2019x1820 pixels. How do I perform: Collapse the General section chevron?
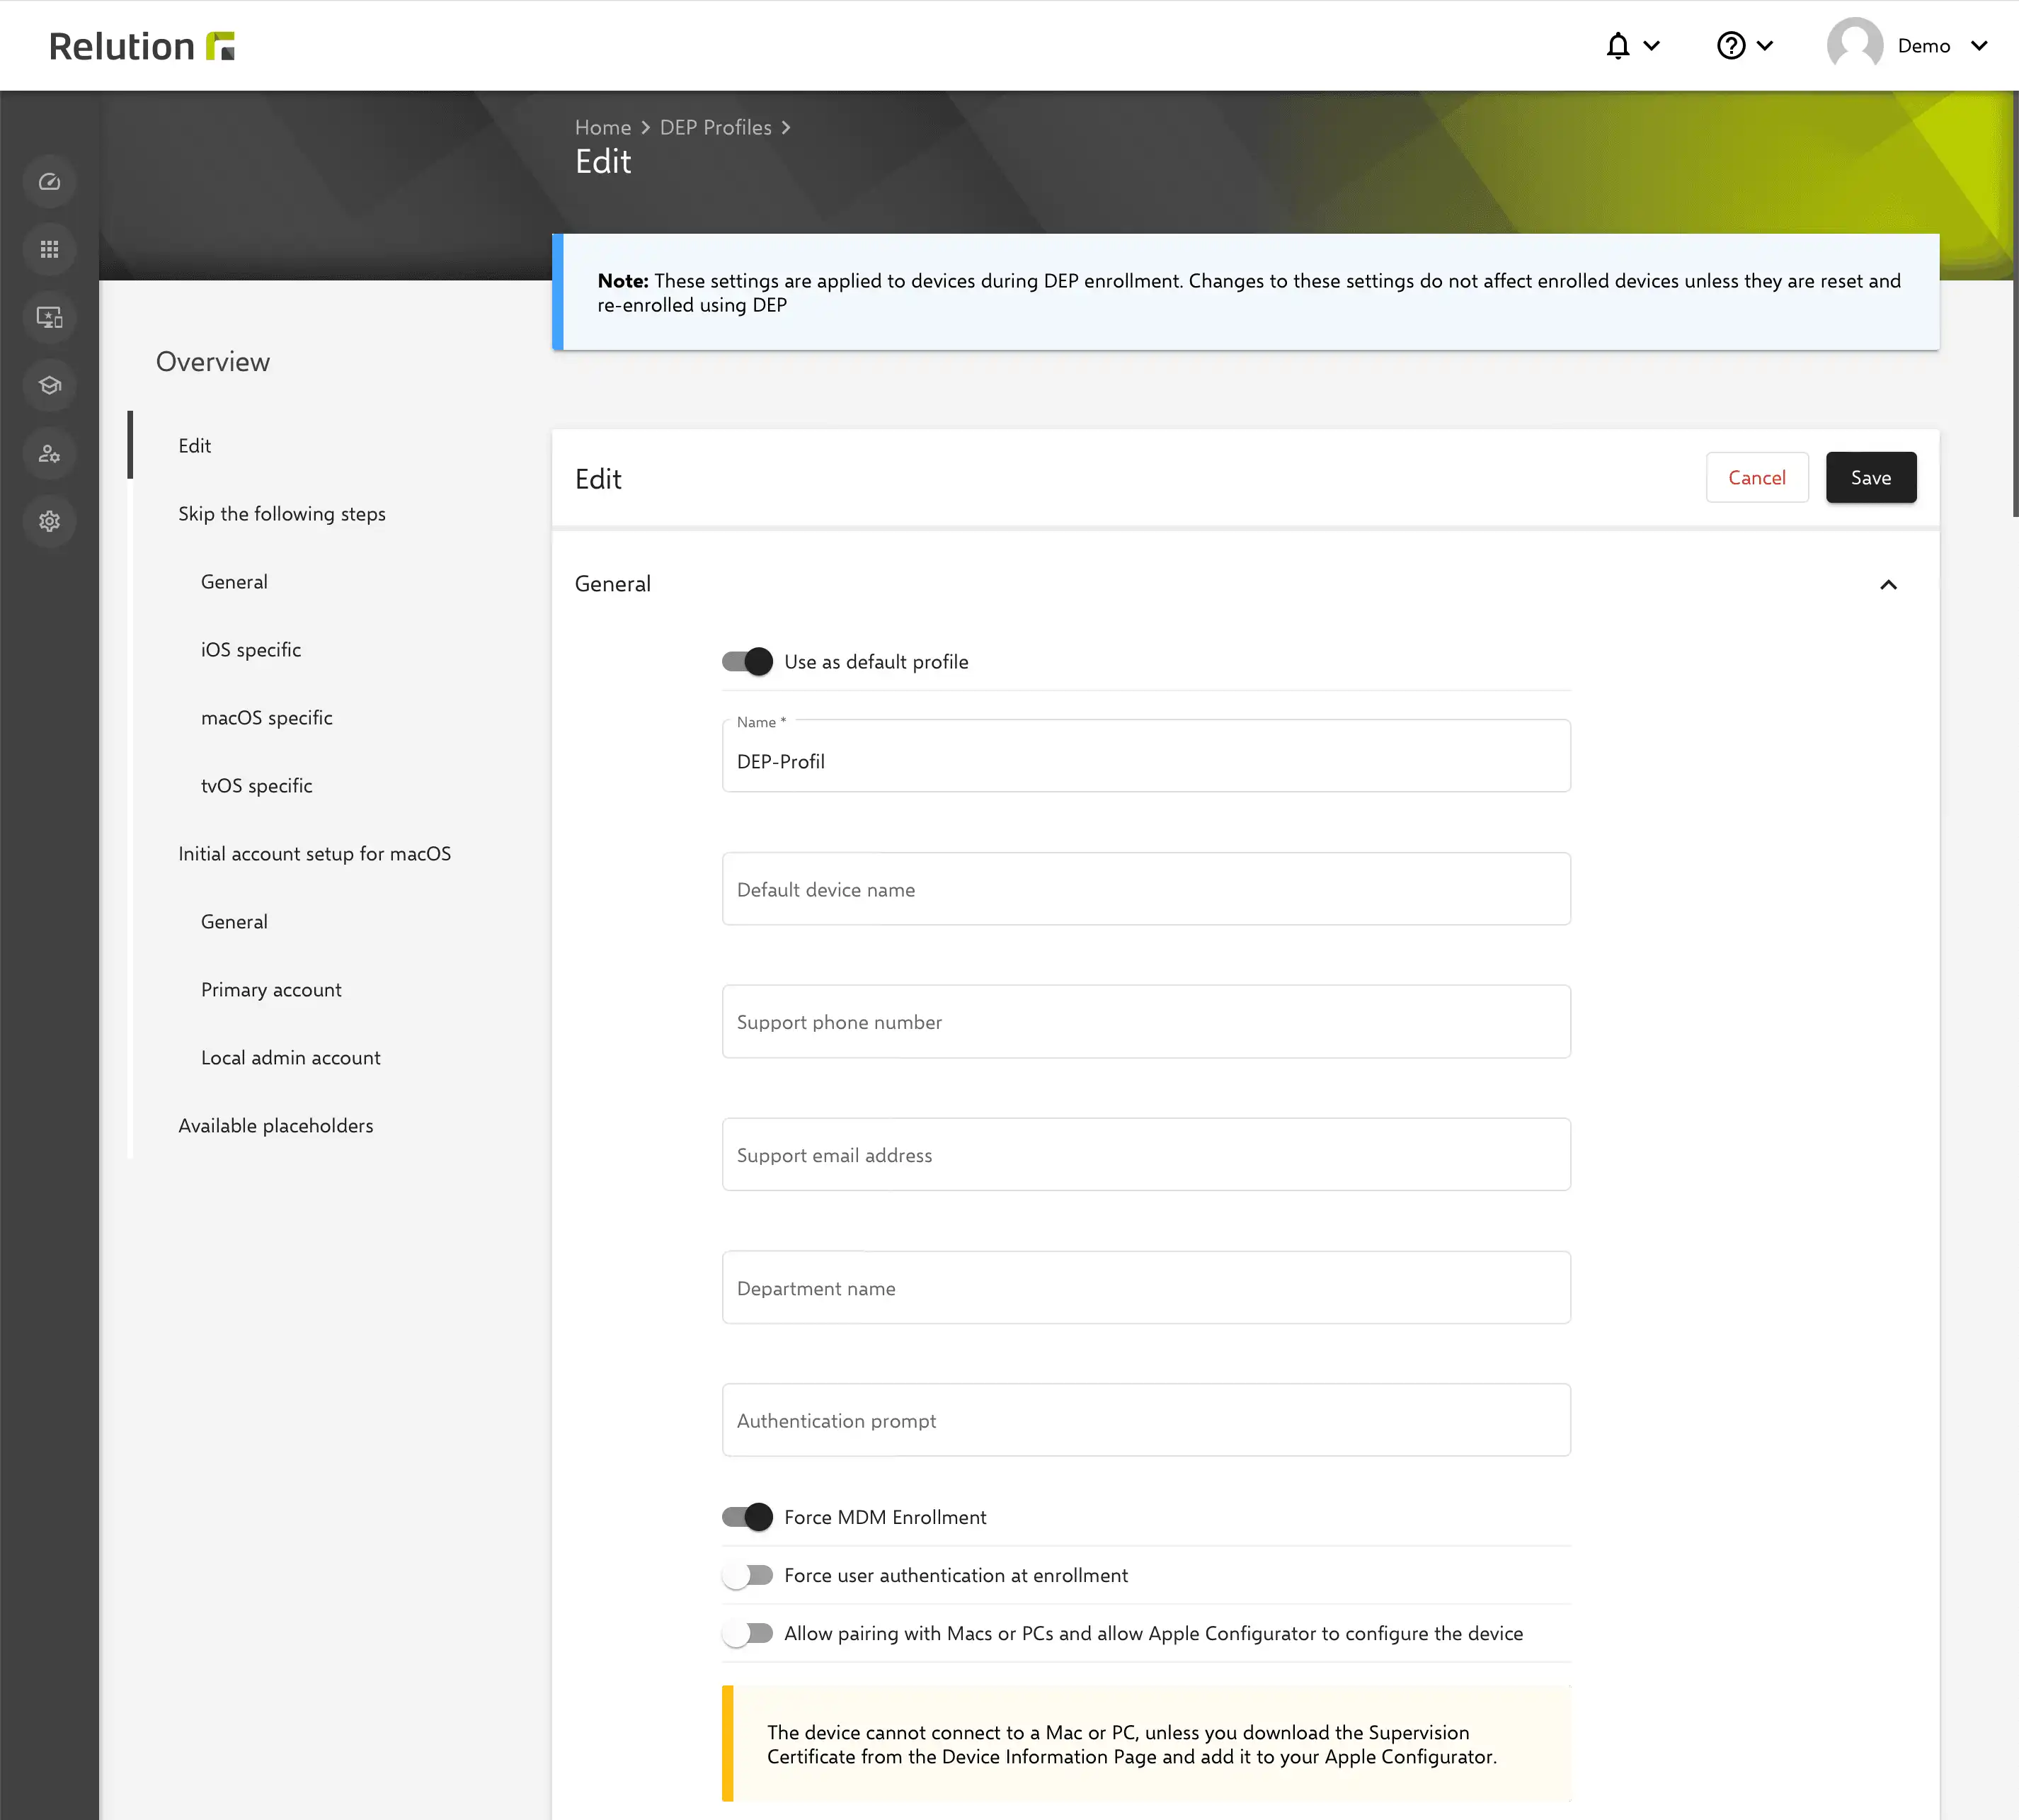(x=1888, y=585)
